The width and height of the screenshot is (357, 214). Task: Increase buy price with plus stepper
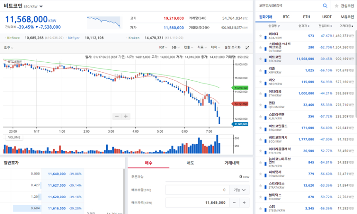[244, 203]
